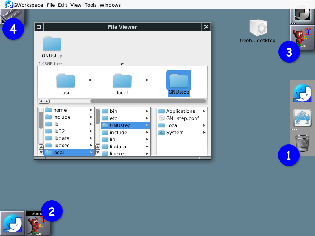Viewport: 315px width, 236px height.
Task: Click the left scroll arrow below the path view
Action: click(x=41, y=101)
